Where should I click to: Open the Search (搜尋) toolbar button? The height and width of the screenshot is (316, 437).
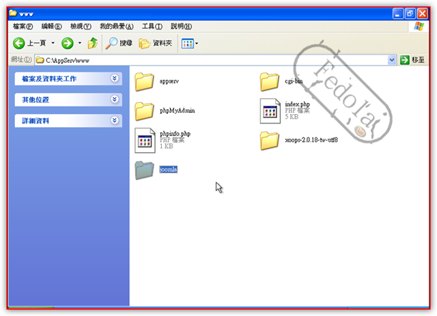(119, 43)
